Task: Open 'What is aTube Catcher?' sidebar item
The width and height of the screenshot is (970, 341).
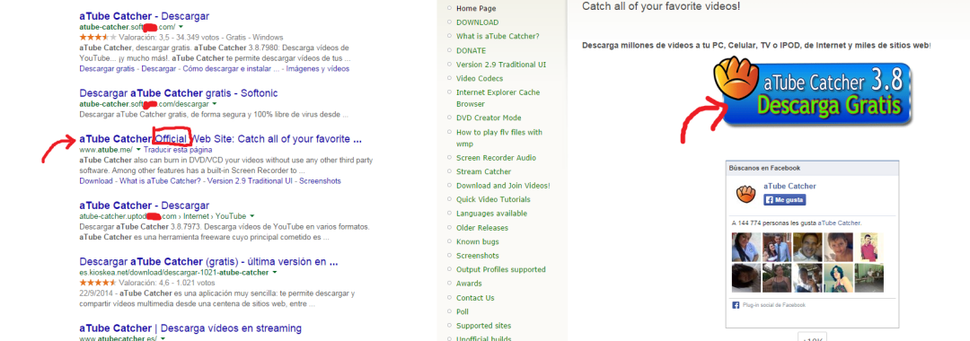Action: pyautogui.click(x=498, y=37)
